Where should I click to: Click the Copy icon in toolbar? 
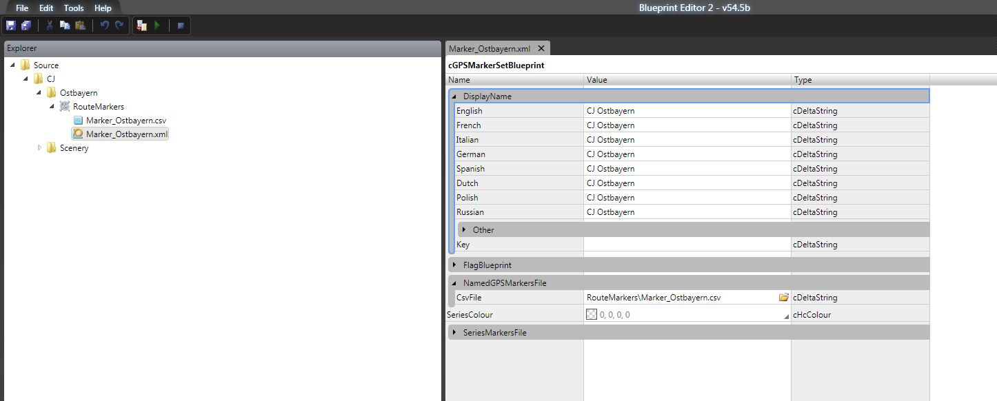click(x=65, y=25)
